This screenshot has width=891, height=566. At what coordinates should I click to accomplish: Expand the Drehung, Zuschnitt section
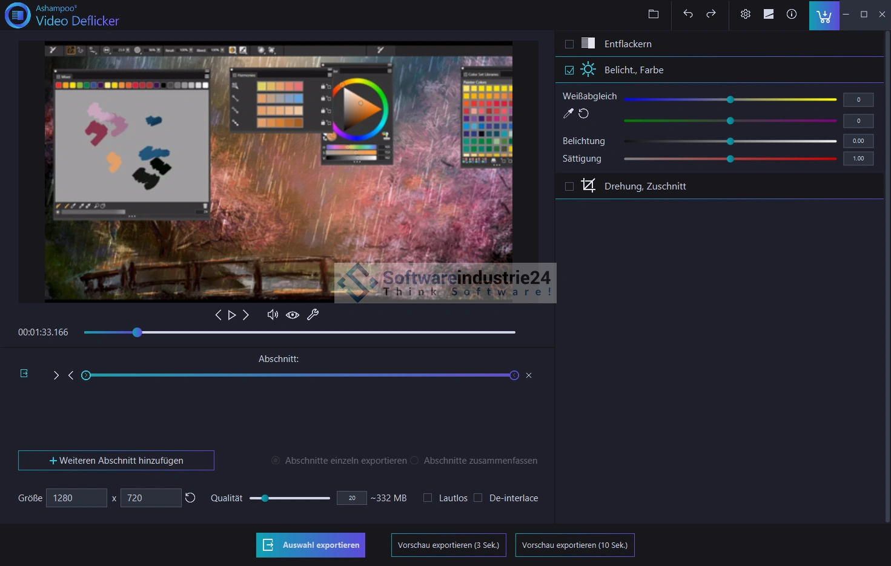coord(645,186)
